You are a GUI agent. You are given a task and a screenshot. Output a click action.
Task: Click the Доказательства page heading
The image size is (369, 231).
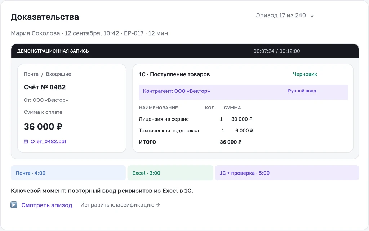(45, 17)
